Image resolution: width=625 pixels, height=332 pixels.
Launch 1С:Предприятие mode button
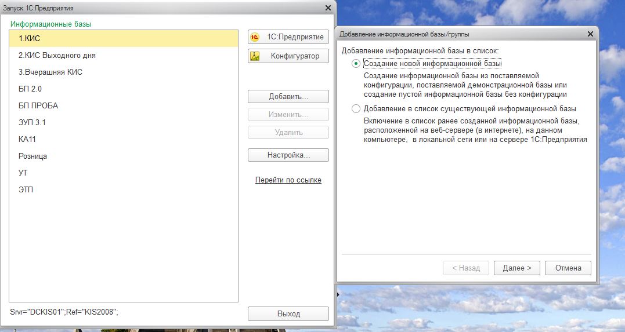[288, 37]
